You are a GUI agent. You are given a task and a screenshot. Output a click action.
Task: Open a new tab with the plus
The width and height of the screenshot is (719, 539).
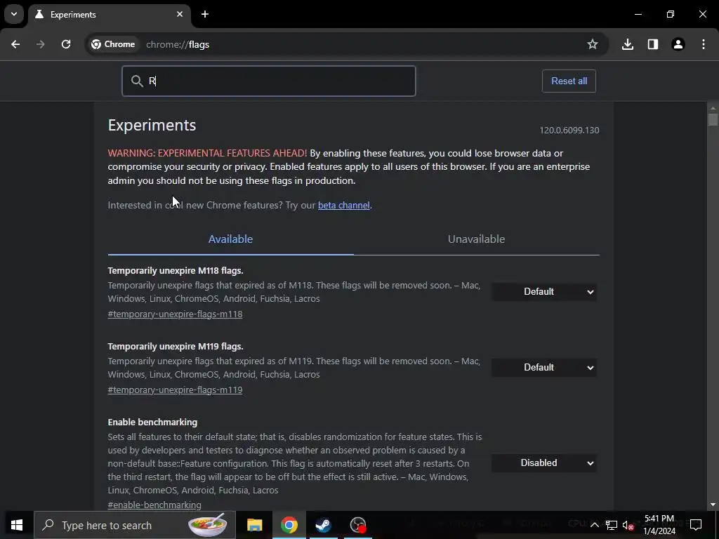tap(205, 14)
